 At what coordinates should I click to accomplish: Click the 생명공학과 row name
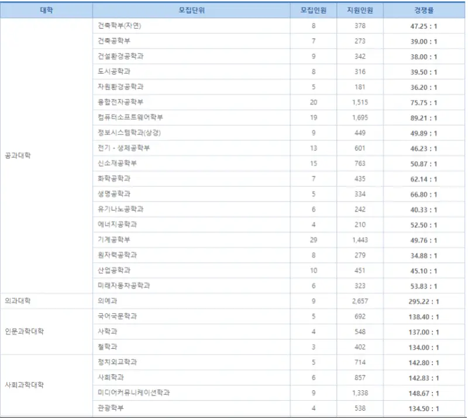click(114, 194)
